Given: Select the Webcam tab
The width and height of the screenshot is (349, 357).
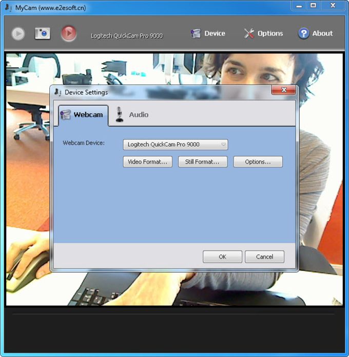Looking at the screenshot, I should point(83,115).
